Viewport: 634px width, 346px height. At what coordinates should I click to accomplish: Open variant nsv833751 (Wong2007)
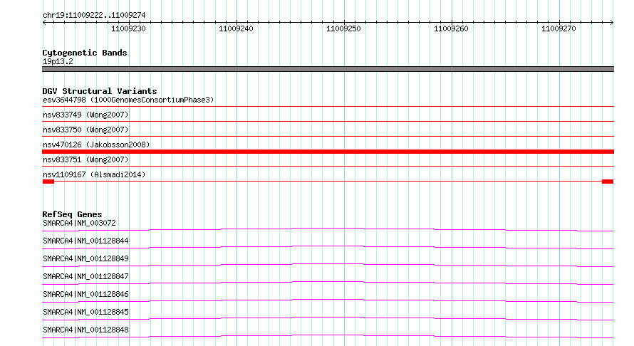tap(85, 159)
